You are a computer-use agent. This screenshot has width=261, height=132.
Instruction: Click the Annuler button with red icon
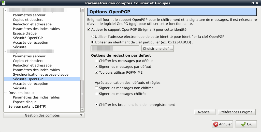(x=223, y=124)
